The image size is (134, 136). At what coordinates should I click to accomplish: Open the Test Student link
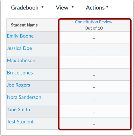(x=20, y=122)
